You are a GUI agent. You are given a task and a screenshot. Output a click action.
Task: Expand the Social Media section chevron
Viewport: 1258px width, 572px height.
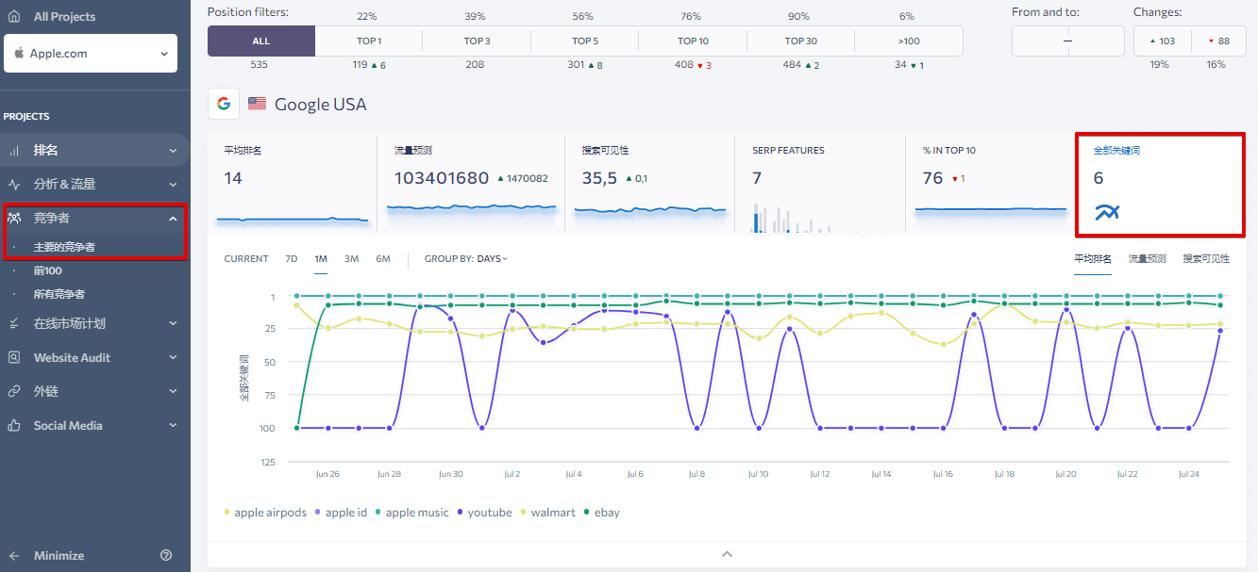coord(173,425)
